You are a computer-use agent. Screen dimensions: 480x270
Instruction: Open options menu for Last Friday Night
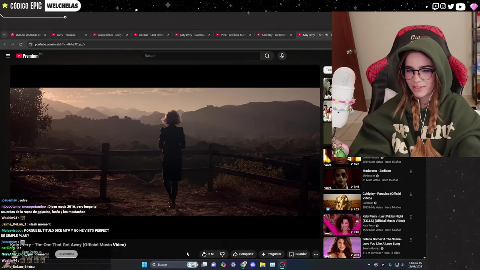click(411, 217)
